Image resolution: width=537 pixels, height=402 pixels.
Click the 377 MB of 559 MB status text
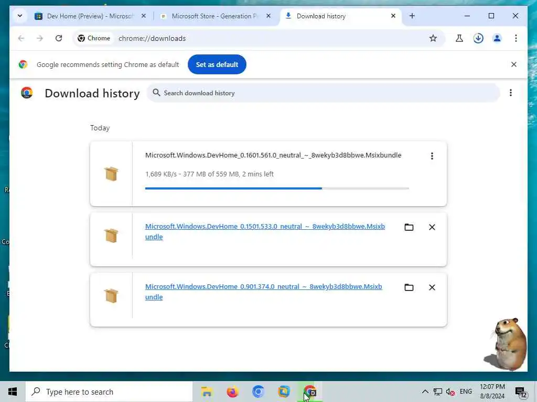[211, 174]
